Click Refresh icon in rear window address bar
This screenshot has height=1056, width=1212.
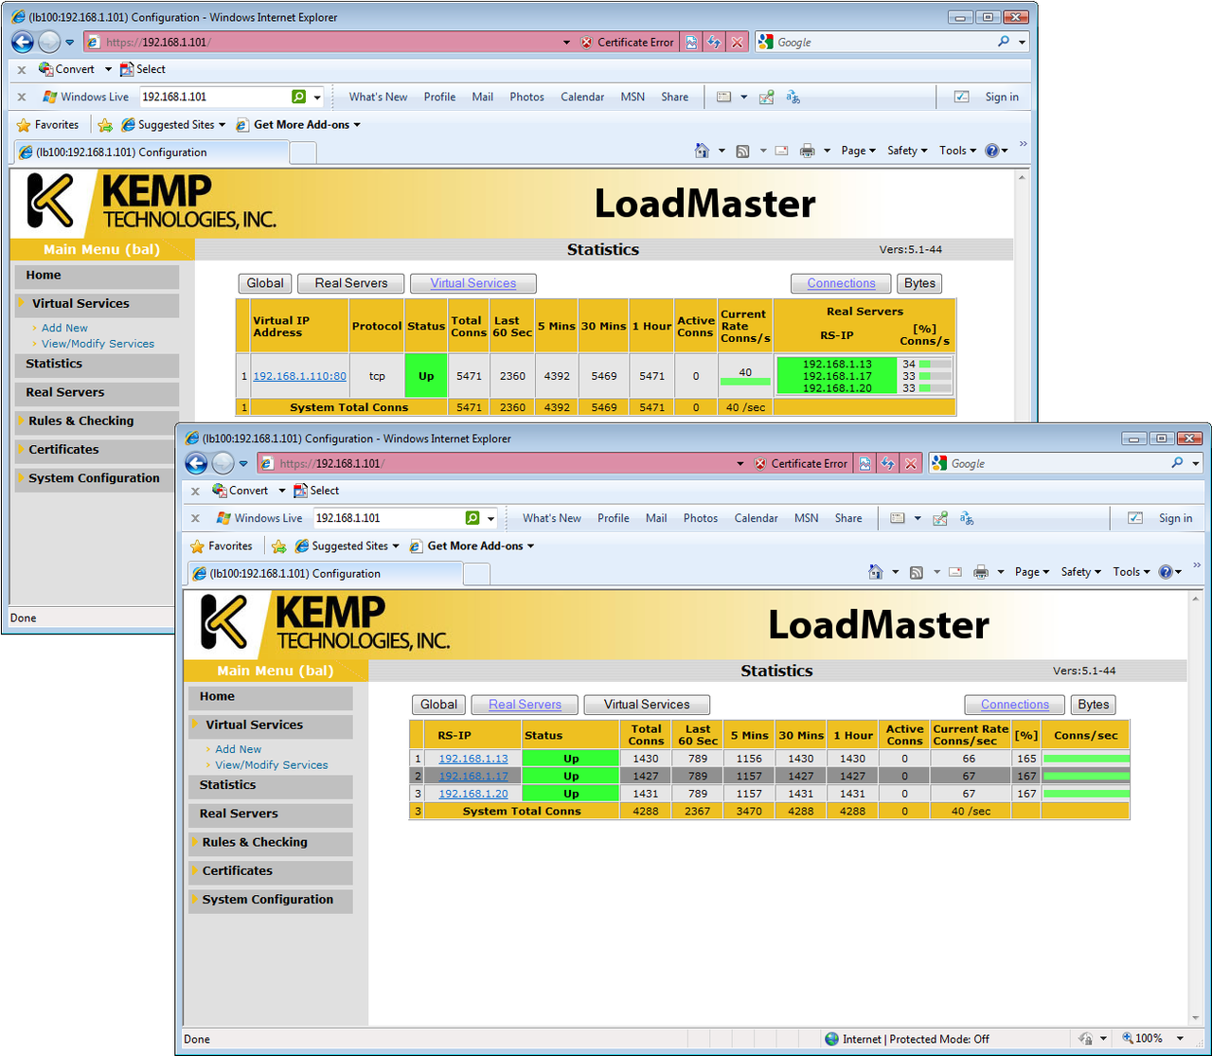click(x=714, y=42)
